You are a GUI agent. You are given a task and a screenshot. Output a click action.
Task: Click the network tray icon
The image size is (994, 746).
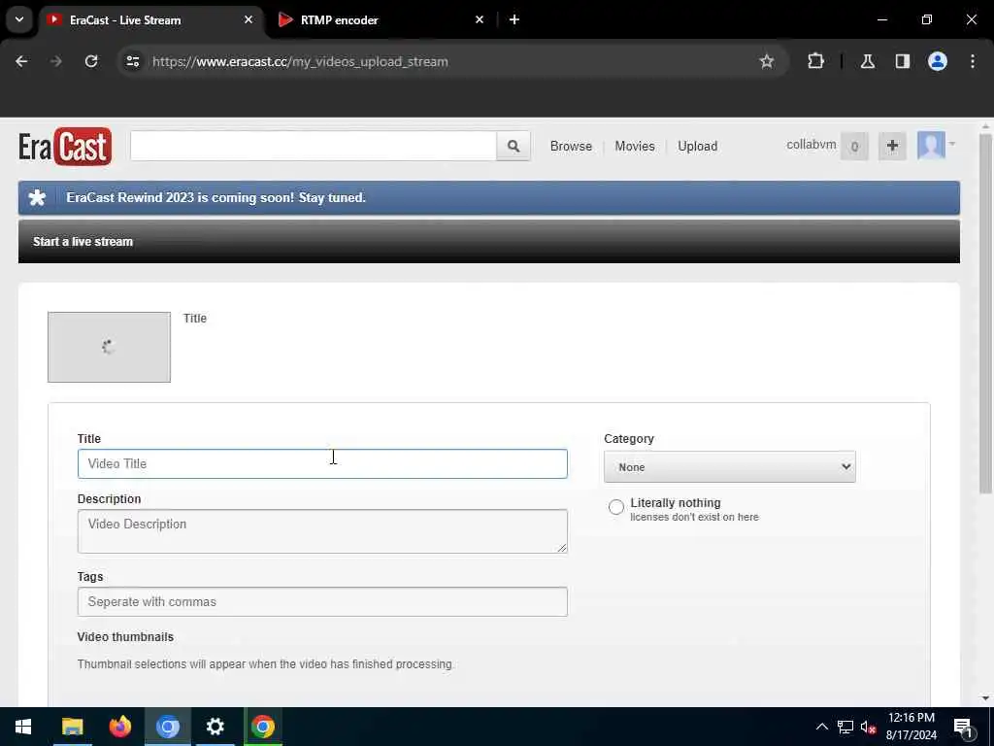pyautogui.click(x=845, y=727)
